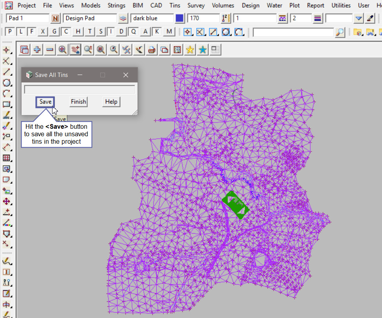Click the Pad 1 name input field
The image size is (382, 318).
(x=27, y=18)
